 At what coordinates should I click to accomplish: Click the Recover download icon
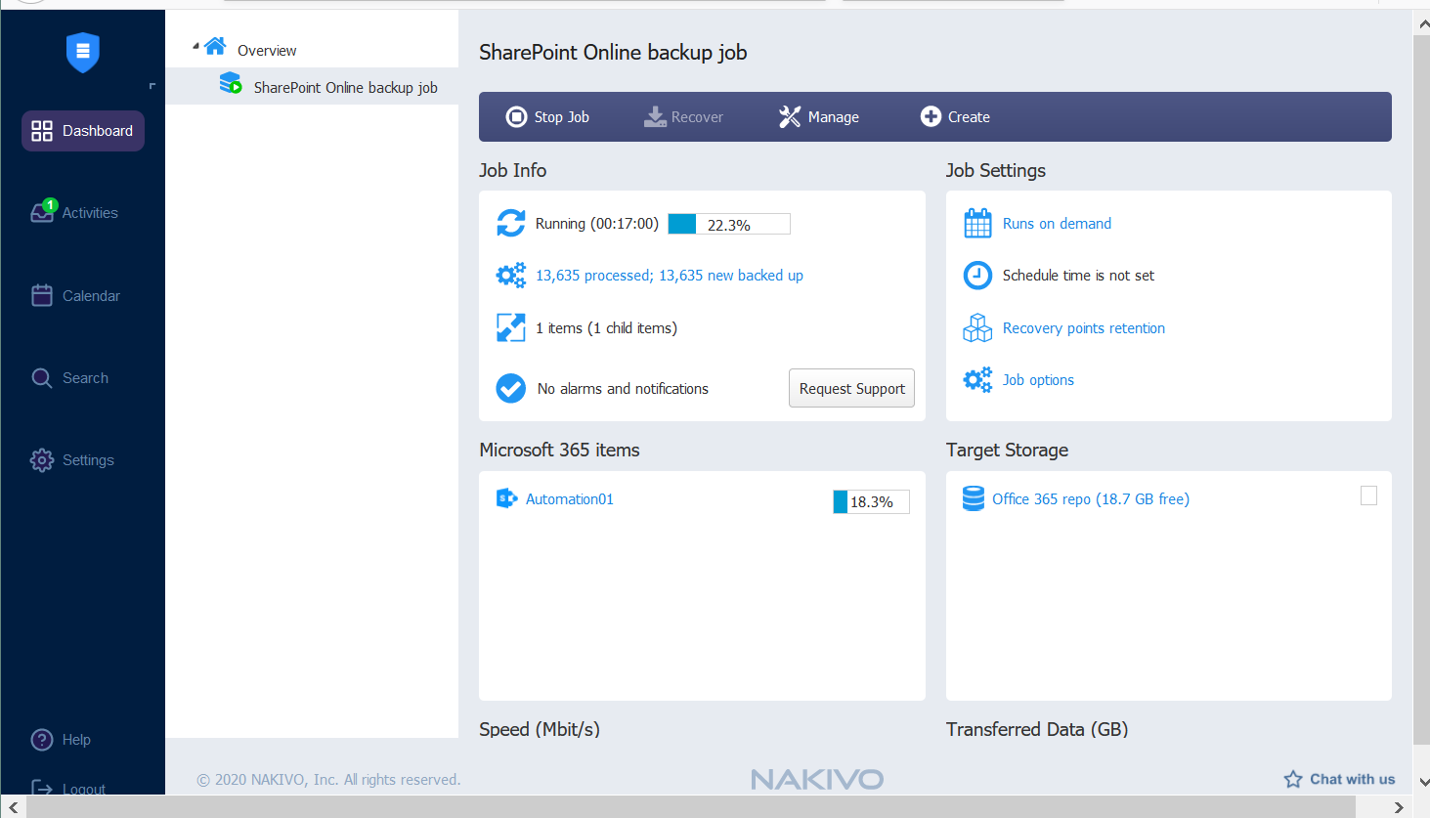click(x=655, y=117)
